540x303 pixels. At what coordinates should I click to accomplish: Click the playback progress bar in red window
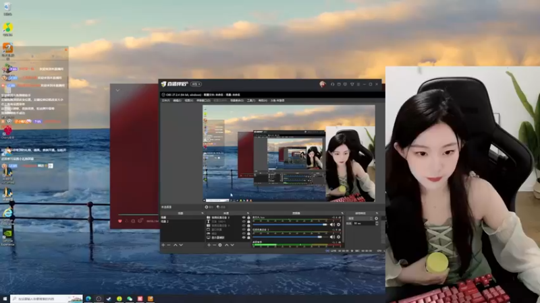(138, 215)
